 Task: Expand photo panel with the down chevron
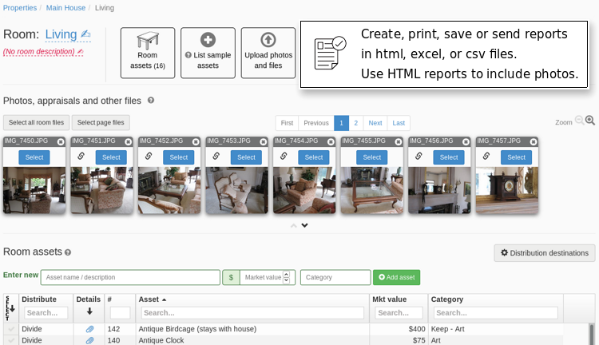pyautogui.click(x=304, y=226)
